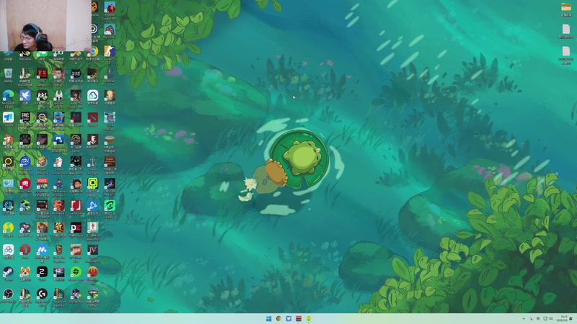This screenshot has height=324, width=577.
Task: Select the green Razer Axon icon
Action: [76, 272]
